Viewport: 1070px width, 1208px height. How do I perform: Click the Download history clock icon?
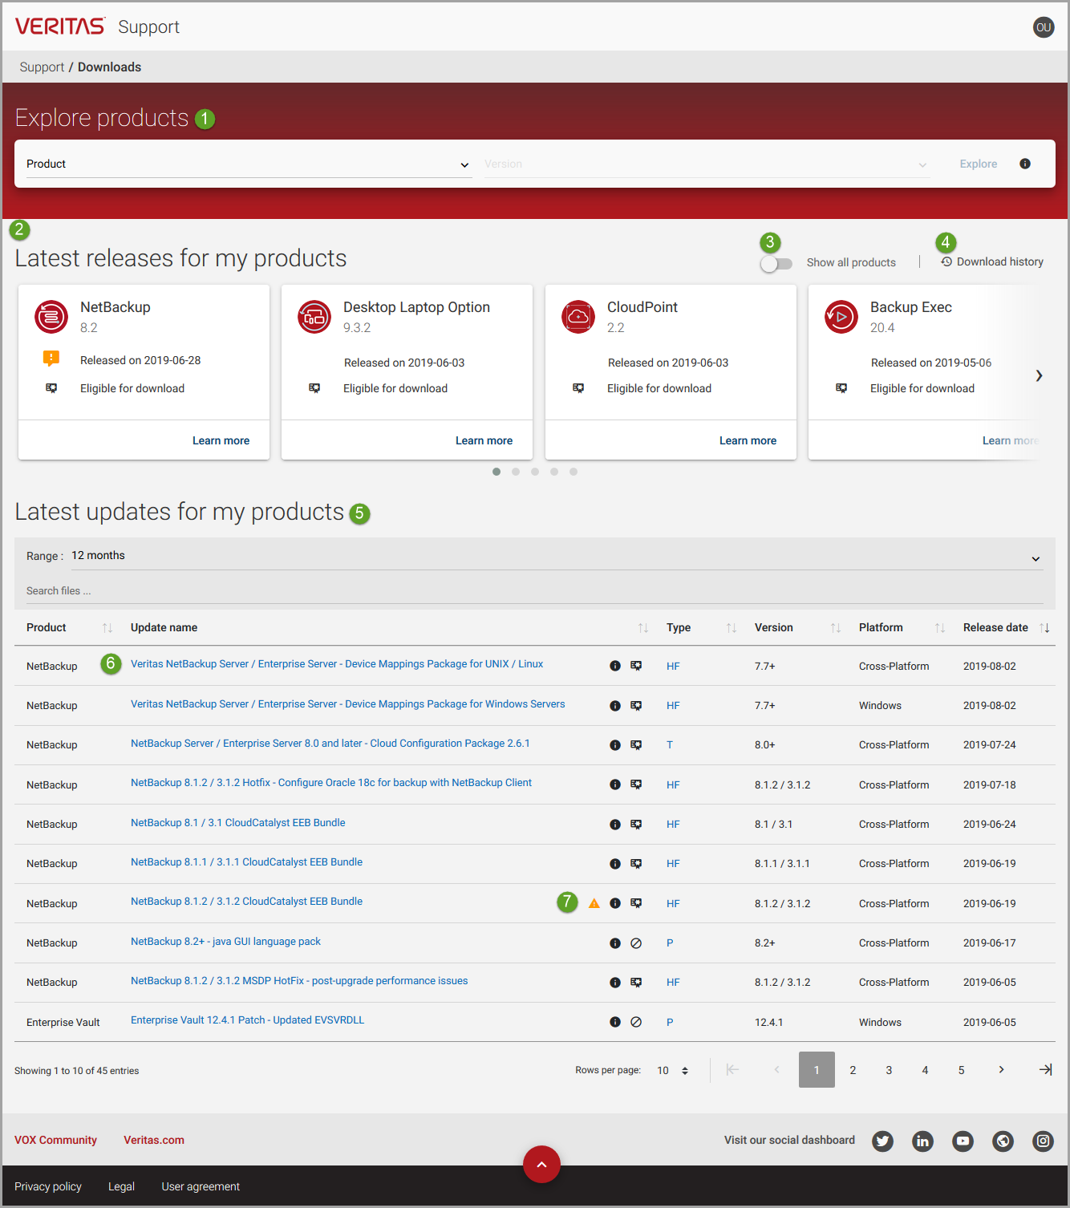[946, 261]
